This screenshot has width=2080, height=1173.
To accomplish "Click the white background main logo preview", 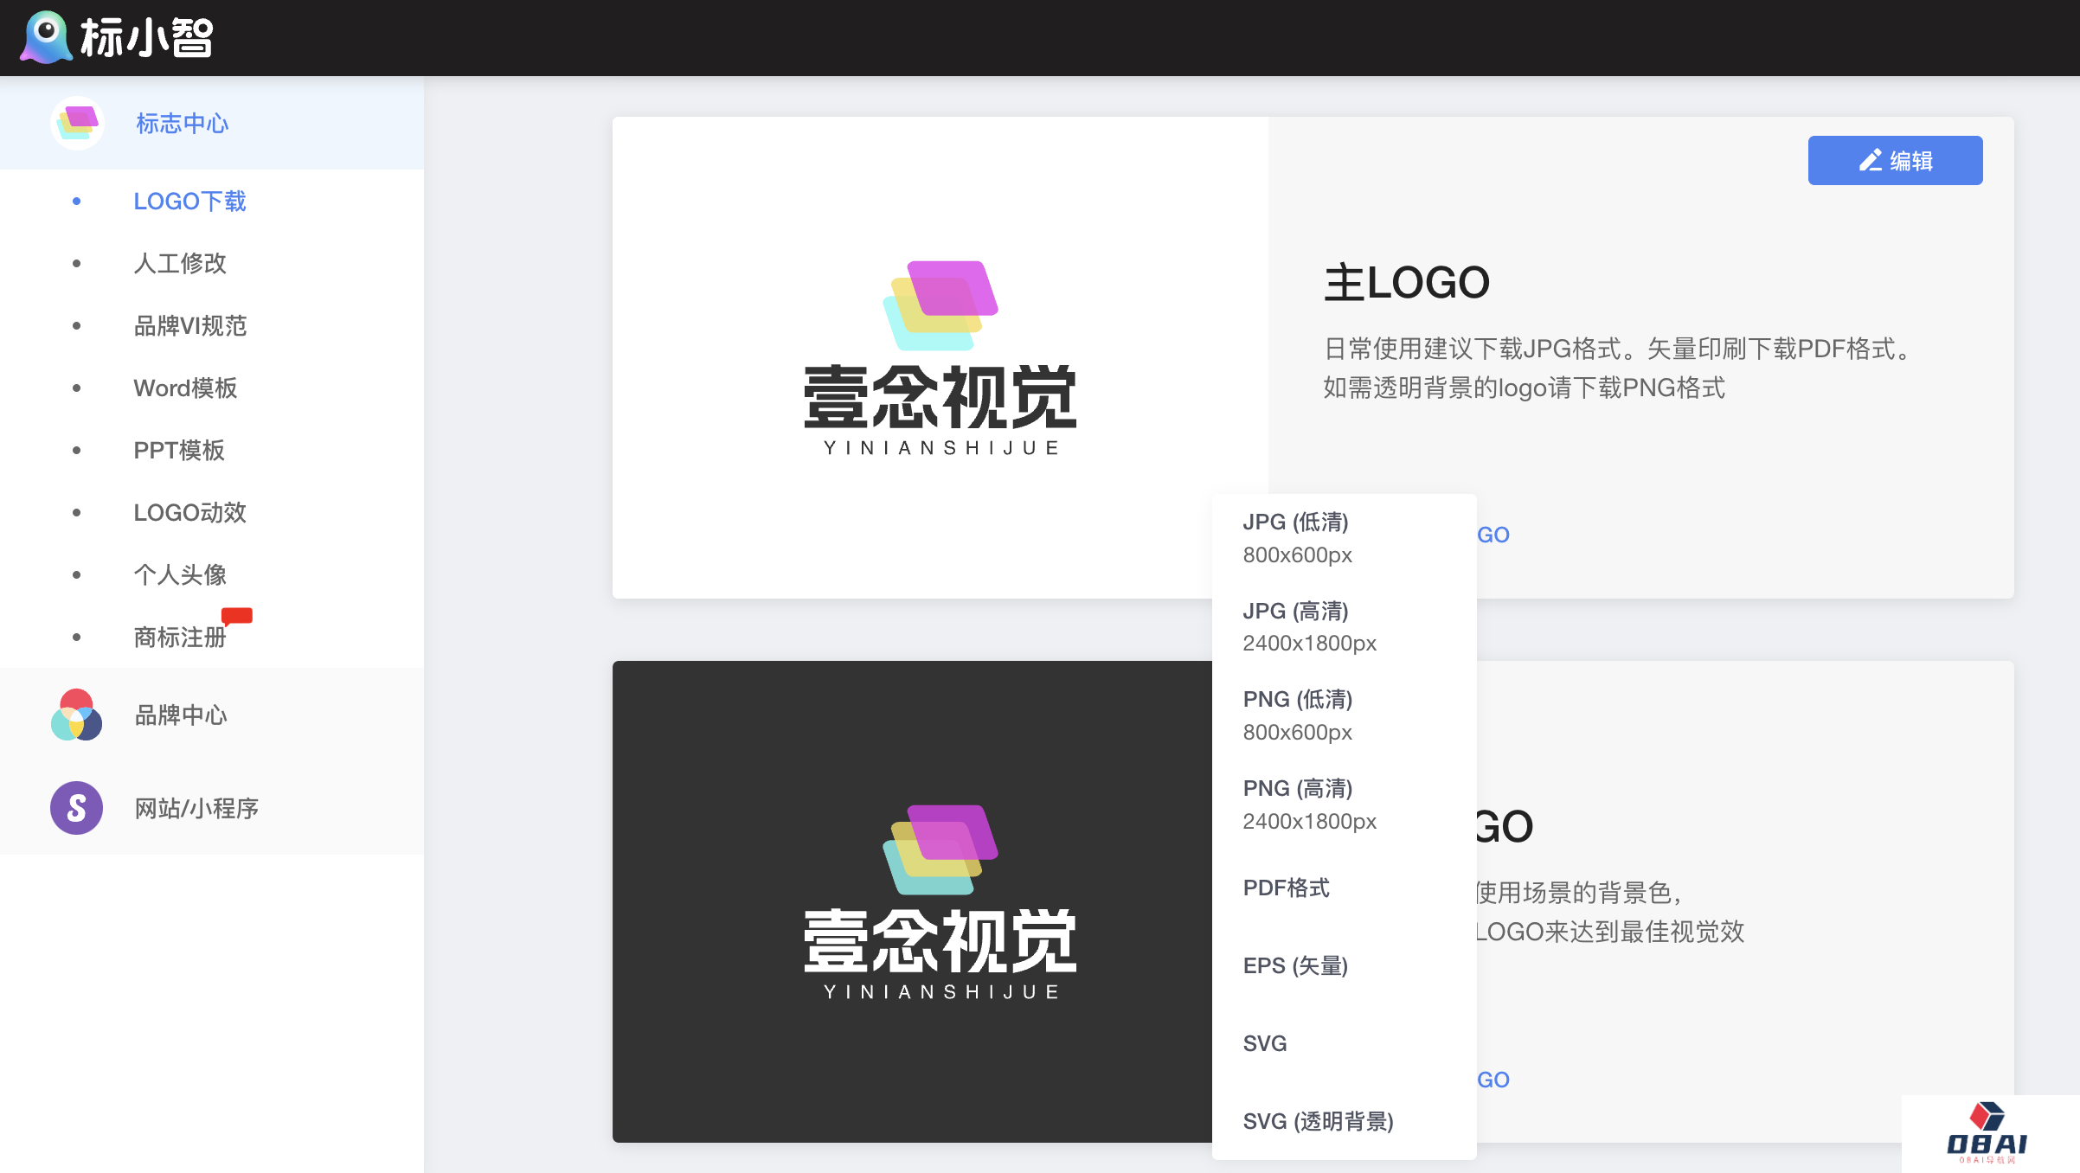I will pos(940,357).
